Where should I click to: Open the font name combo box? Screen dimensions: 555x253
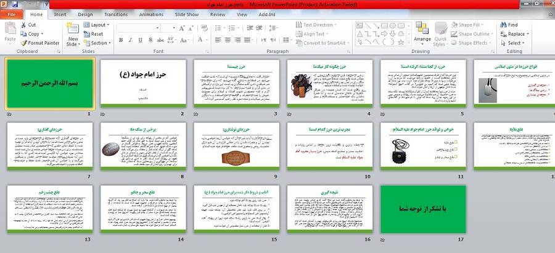point(138,28)
